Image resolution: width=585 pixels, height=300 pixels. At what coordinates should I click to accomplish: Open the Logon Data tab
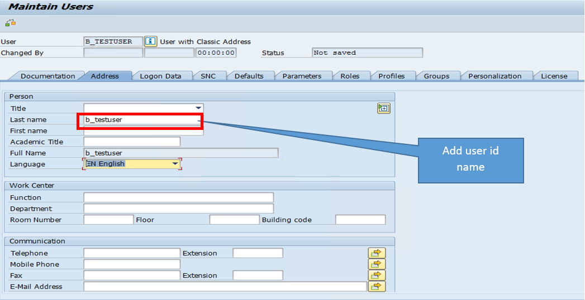pyautogui.click(x=160, y=76)
